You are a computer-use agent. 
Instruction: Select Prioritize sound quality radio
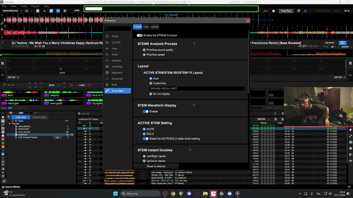144,50
